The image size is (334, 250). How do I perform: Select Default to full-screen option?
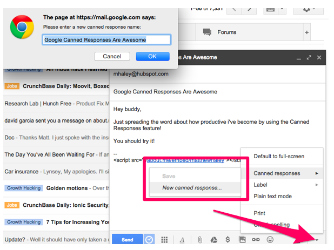pos(282,157)
